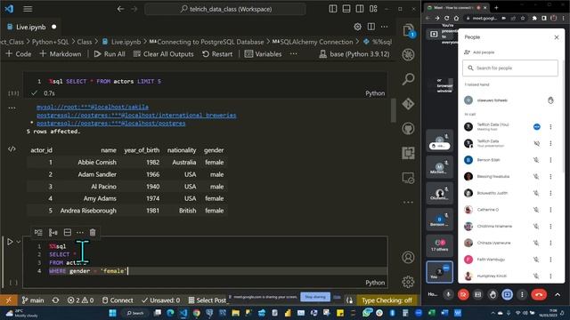Open Search view in activity bar
570x320 pixels.
[408, 79]
